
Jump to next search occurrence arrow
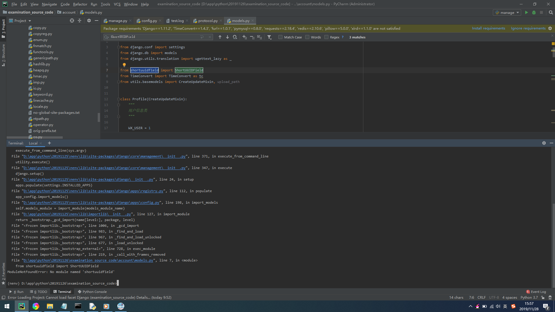coord(227,37)
